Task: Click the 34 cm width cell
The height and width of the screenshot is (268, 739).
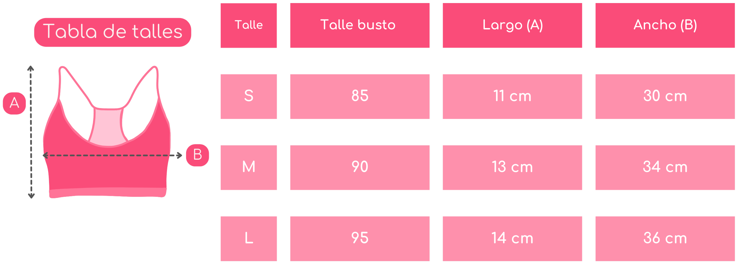Action: pos(665,168)
